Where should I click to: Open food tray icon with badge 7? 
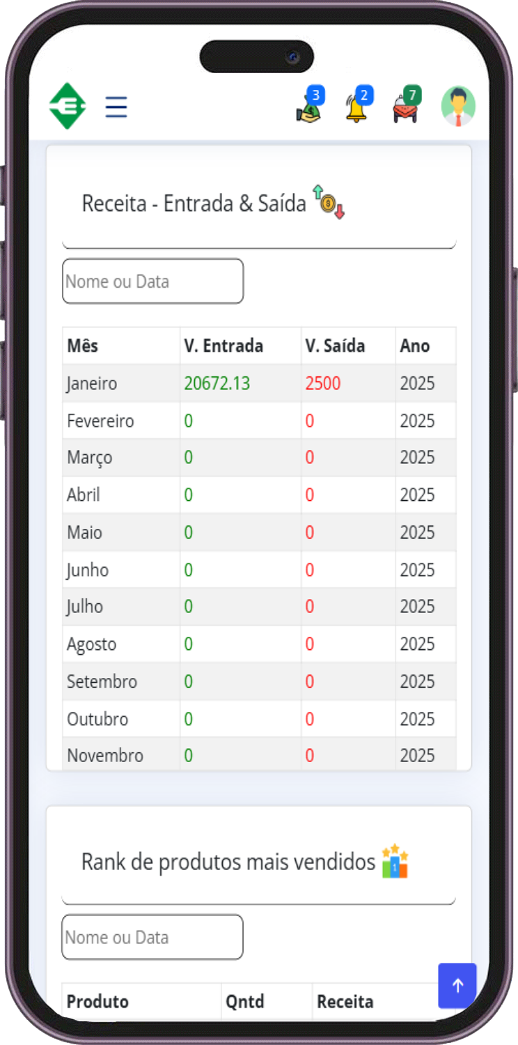[407, 106]
